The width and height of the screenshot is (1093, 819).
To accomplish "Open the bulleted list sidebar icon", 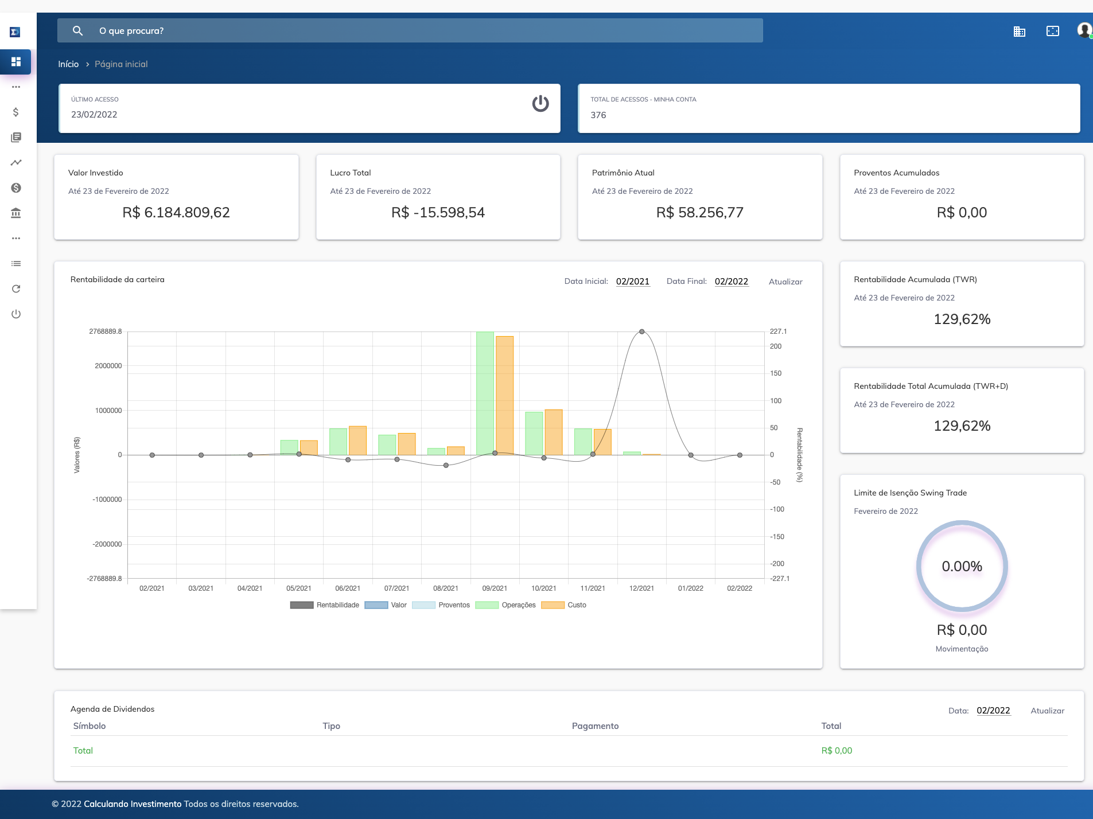I will click(16, 263).
